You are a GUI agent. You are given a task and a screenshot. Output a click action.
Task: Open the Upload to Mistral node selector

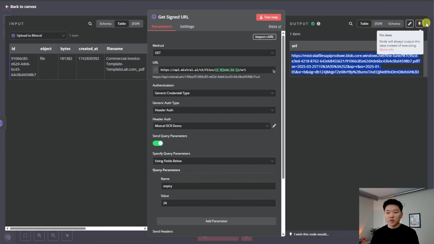[x=38, y=36]
